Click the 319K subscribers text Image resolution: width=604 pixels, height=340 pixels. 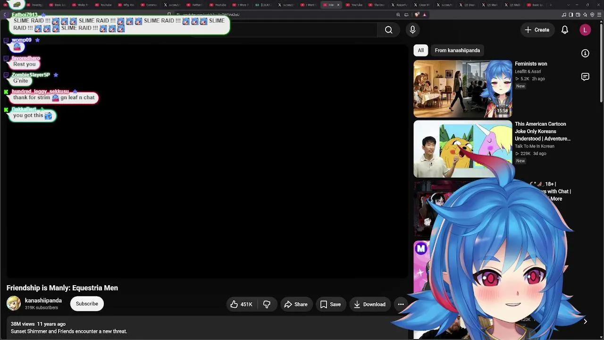[42, 308]
